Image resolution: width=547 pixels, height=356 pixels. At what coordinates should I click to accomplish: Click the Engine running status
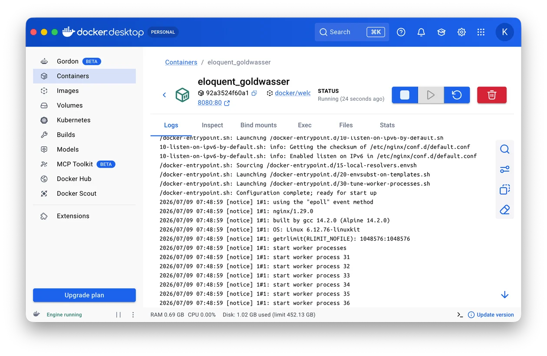point(64,315)
